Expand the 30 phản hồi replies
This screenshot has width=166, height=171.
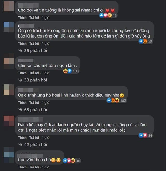(x=36, y=80)
